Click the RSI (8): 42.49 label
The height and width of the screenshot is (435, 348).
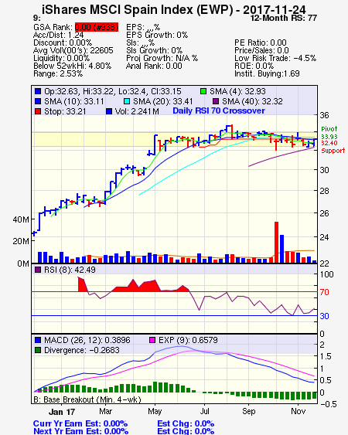tap(70, 270)
